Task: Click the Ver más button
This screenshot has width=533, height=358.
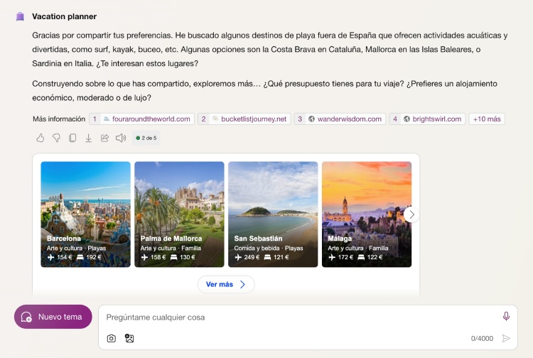Action: point(226,284)
